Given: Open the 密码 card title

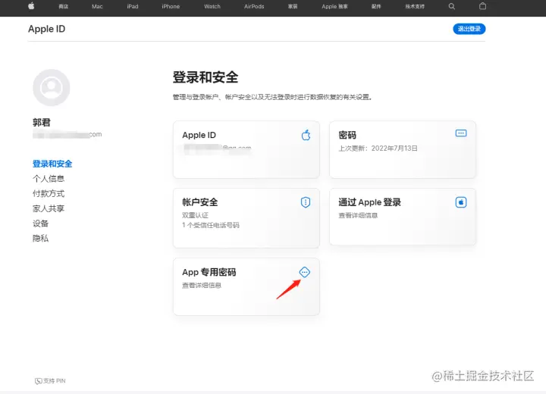Looking at the screenshot, I should (347, 135).
